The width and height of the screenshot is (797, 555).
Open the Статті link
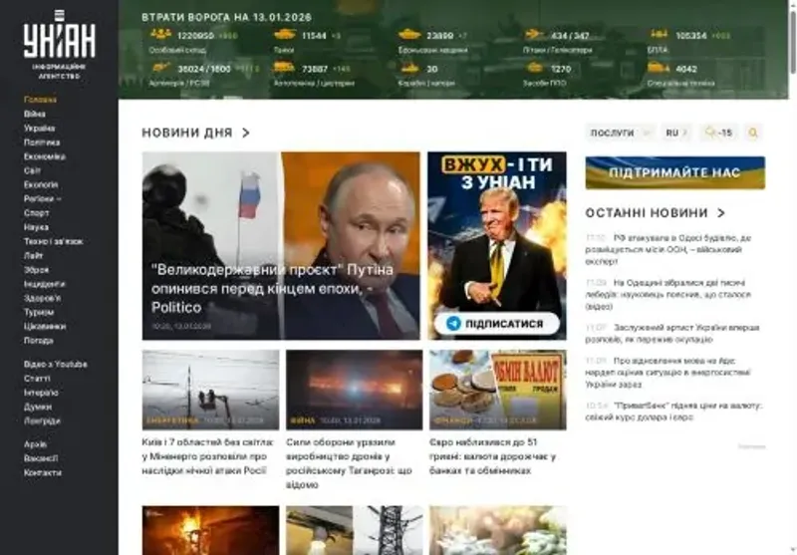coord(37,379)
